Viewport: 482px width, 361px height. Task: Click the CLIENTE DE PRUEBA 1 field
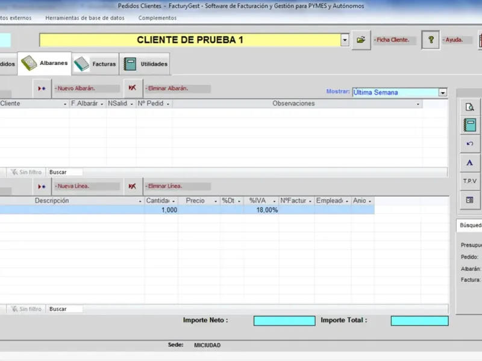click(x=190, y=40)
